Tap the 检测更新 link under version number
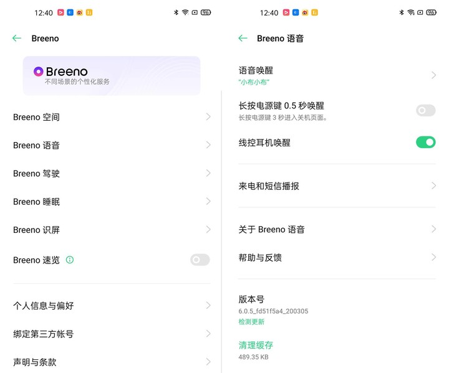Viewport: 449px width, 373px height. click(x=251, y=322)
